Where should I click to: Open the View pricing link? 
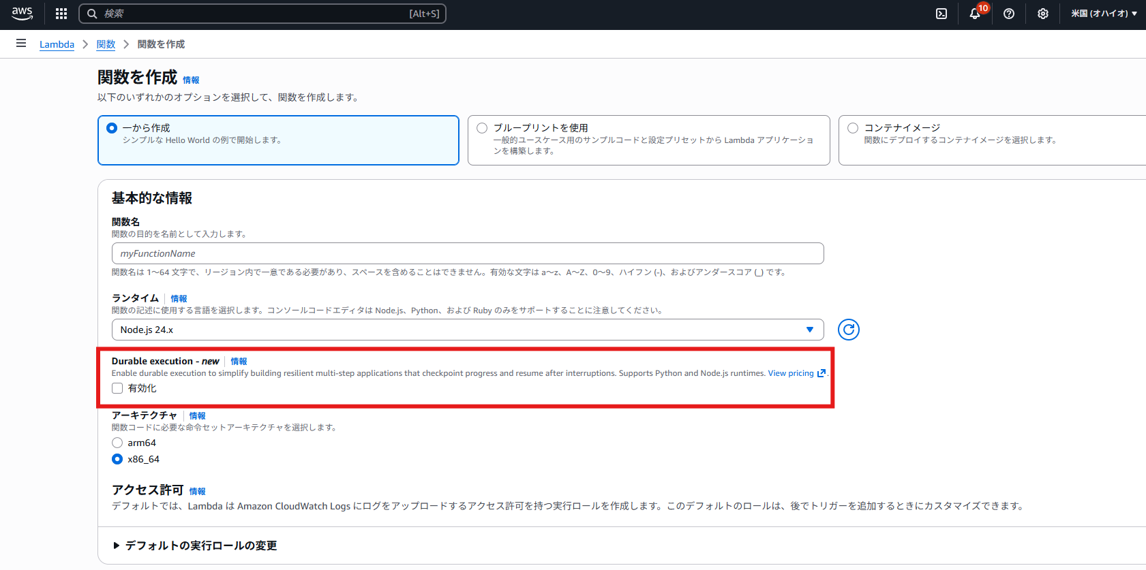pyautogui.click(x=791, y=373)
